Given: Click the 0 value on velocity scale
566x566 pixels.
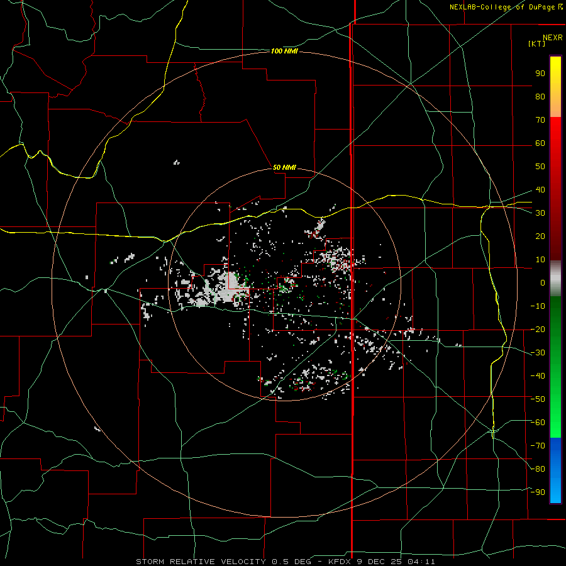Looking at the screenshot, I should coord(543,283).
